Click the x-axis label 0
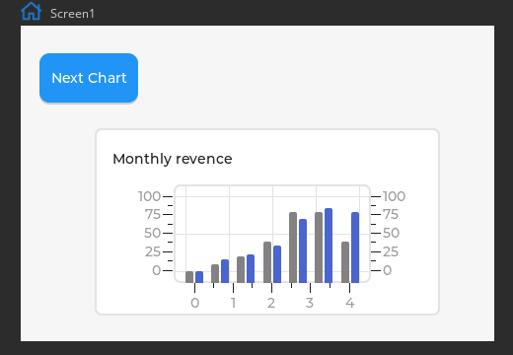The height and width of the screenshot is (355, 513). [x=195, y=303]
